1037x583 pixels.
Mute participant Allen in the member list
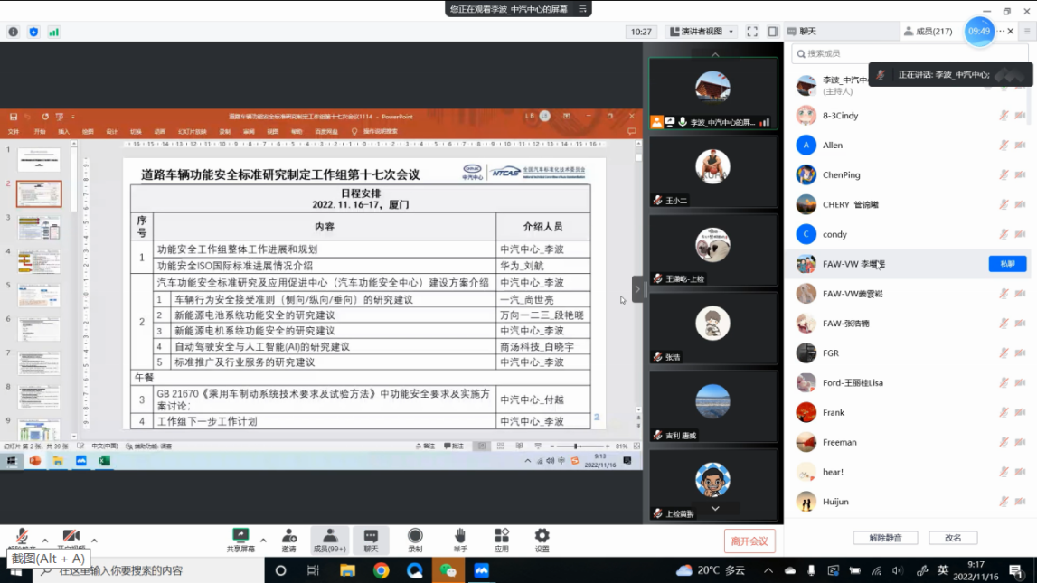(x=1002, y=145)
